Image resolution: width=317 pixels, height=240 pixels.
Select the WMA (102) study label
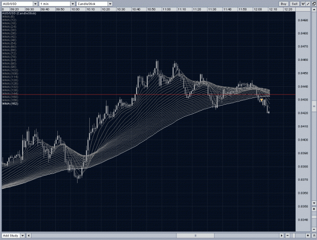(x=10, y=70)
